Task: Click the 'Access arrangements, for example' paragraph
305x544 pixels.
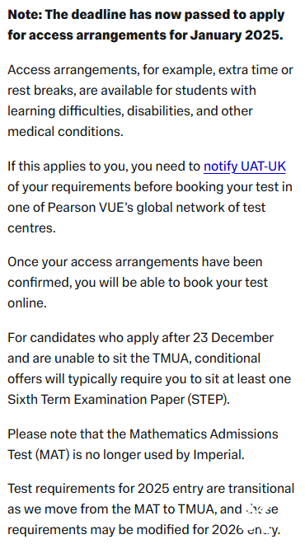Action: point(151,101)
